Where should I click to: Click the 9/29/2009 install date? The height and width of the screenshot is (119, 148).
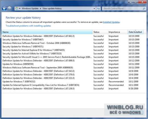click(133, 89)
